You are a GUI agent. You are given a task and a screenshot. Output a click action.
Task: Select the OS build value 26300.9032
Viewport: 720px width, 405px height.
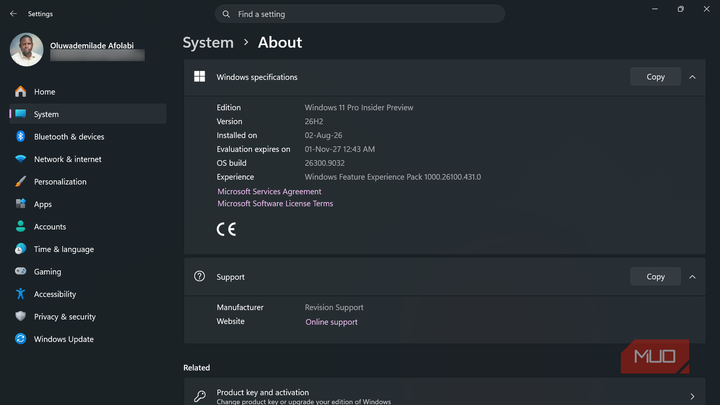(x=324, y=163)
